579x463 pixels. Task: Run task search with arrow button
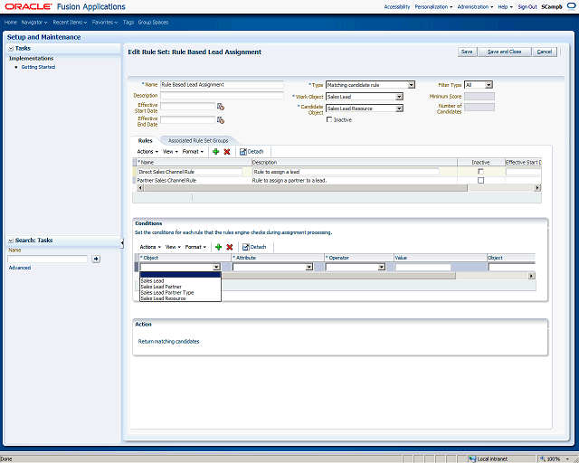coord(96,259)
